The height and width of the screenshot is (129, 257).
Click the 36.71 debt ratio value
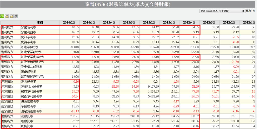tap(75, 126)
